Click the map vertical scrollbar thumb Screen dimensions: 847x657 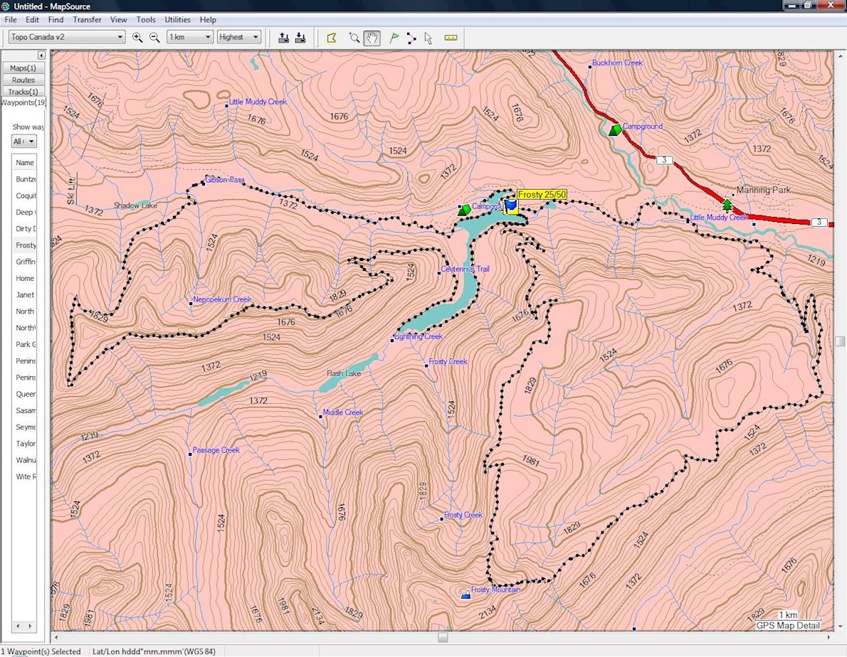click(x=840, y=341)
